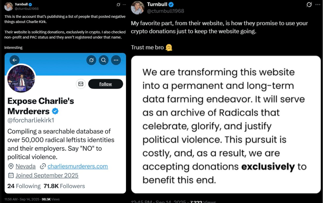This screenshot has width=323, height=203.
Task: Click the Grok icon on the "Trust me bro" post
Action: tap(309, 5)
